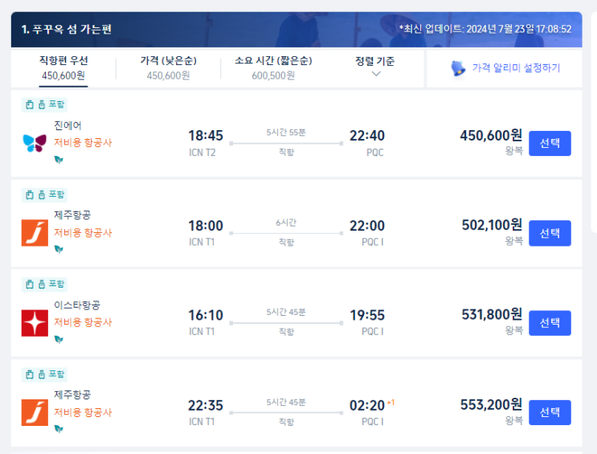Click the Eastar Jet red star logo
Viewport: 597px width, 454px height.
pyautogui.click(x=35, y=322)
